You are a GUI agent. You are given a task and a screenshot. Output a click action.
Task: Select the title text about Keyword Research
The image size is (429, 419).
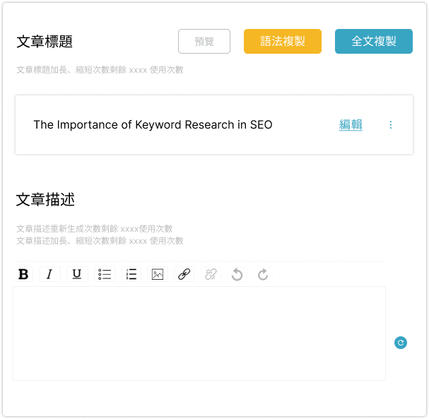tap(153, 125)
